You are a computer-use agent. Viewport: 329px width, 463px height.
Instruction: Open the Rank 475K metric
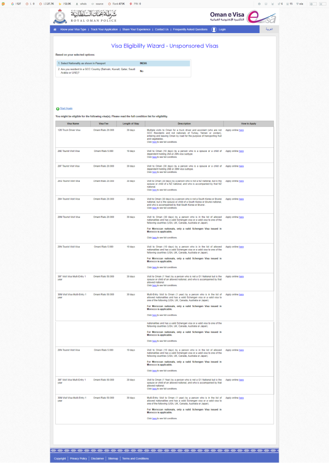(116, 4)
